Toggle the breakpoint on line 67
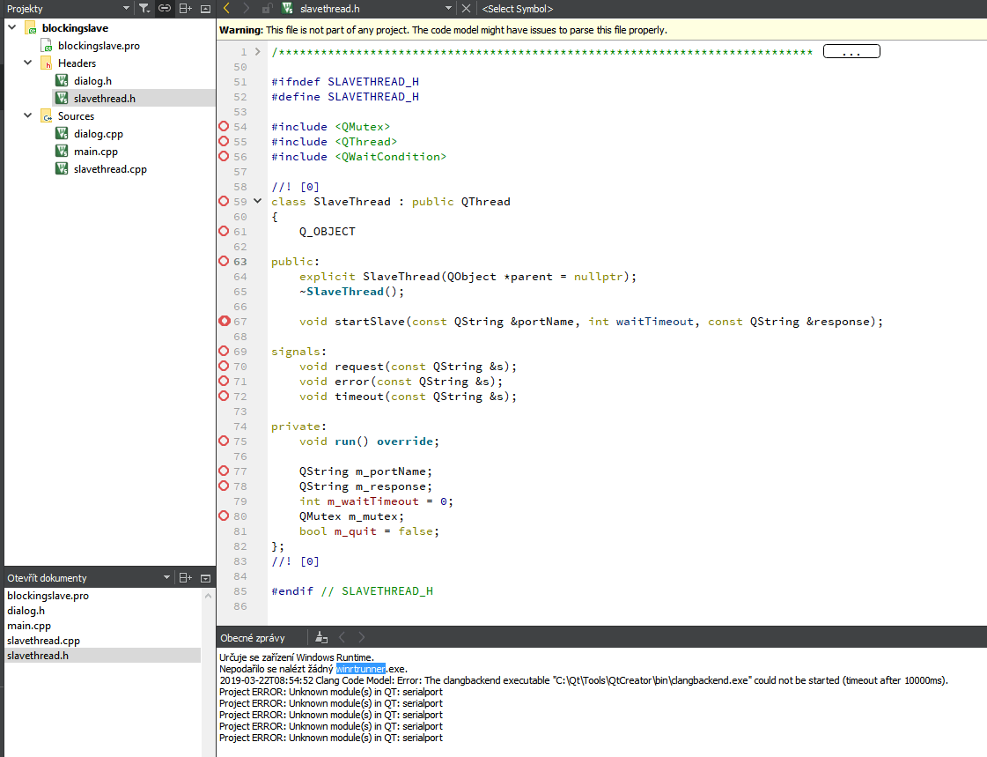The height and width of the screenshot is (757, 987). point(225,321)
